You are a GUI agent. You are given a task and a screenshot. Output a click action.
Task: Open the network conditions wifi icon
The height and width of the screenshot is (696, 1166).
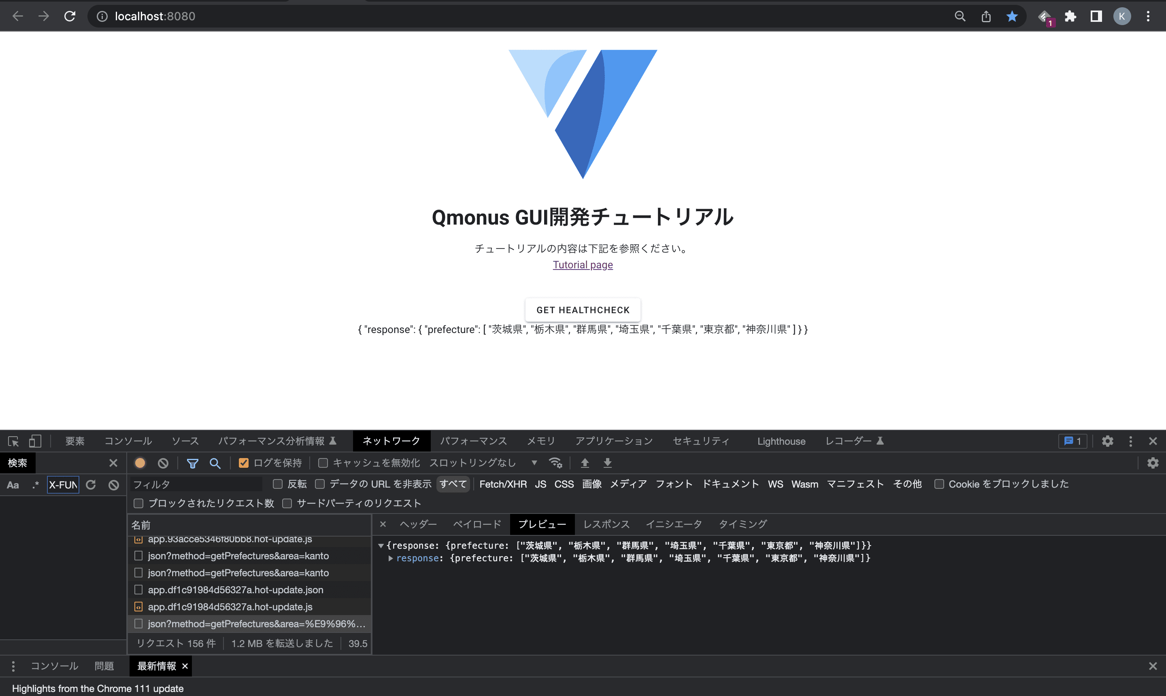coord(555,463)
